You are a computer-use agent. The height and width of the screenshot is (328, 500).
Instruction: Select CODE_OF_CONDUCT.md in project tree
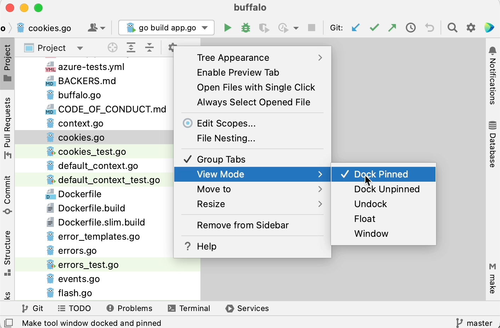(x=112, y=109)
